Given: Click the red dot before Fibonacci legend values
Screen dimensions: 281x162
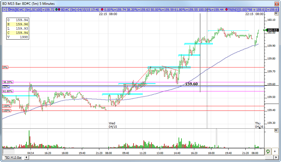Looking at the screenshot, I should [102, 10].
